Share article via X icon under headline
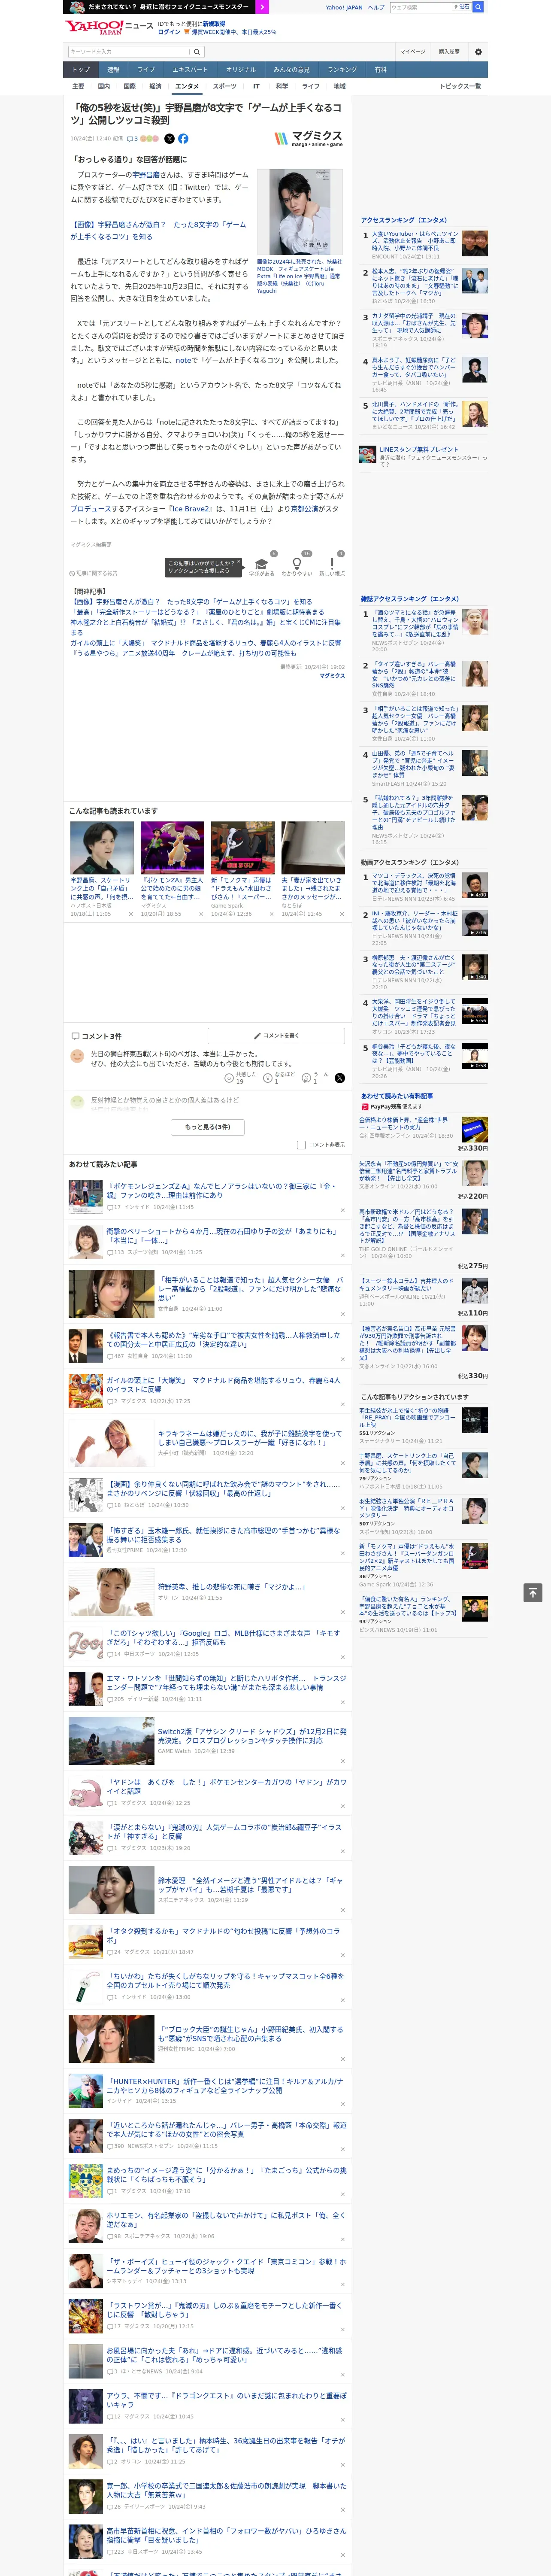The image size is (551, 2576). (169, 139)
